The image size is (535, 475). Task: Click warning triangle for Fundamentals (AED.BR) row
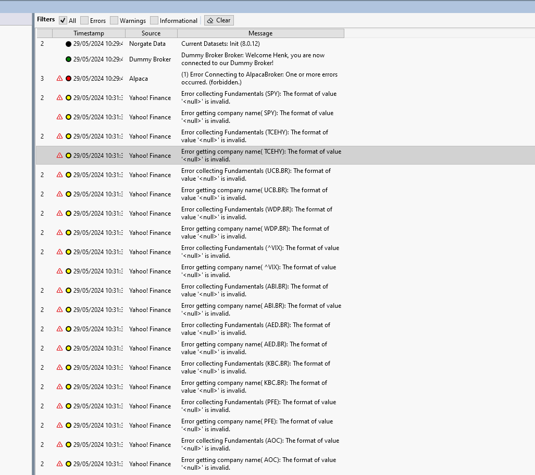[60, 329]
